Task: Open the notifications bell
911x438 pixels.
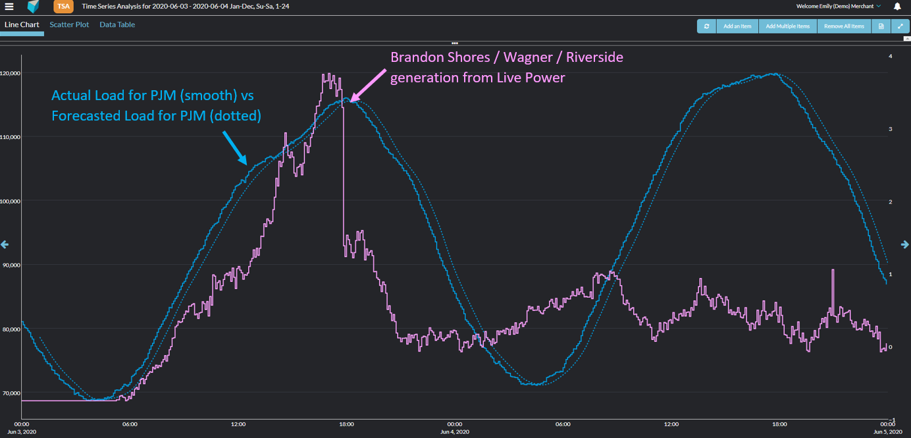Action: 897,7
